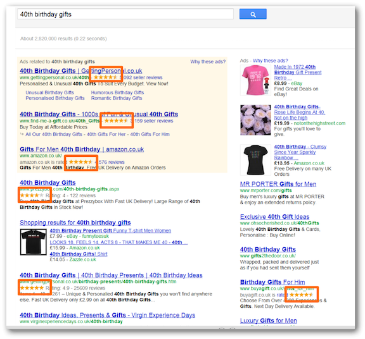The height and width of the screenshot is (339, 365).
Task: Open the Unusual Birthday Gifts sitelink
Action: click(x=49, y=92)
